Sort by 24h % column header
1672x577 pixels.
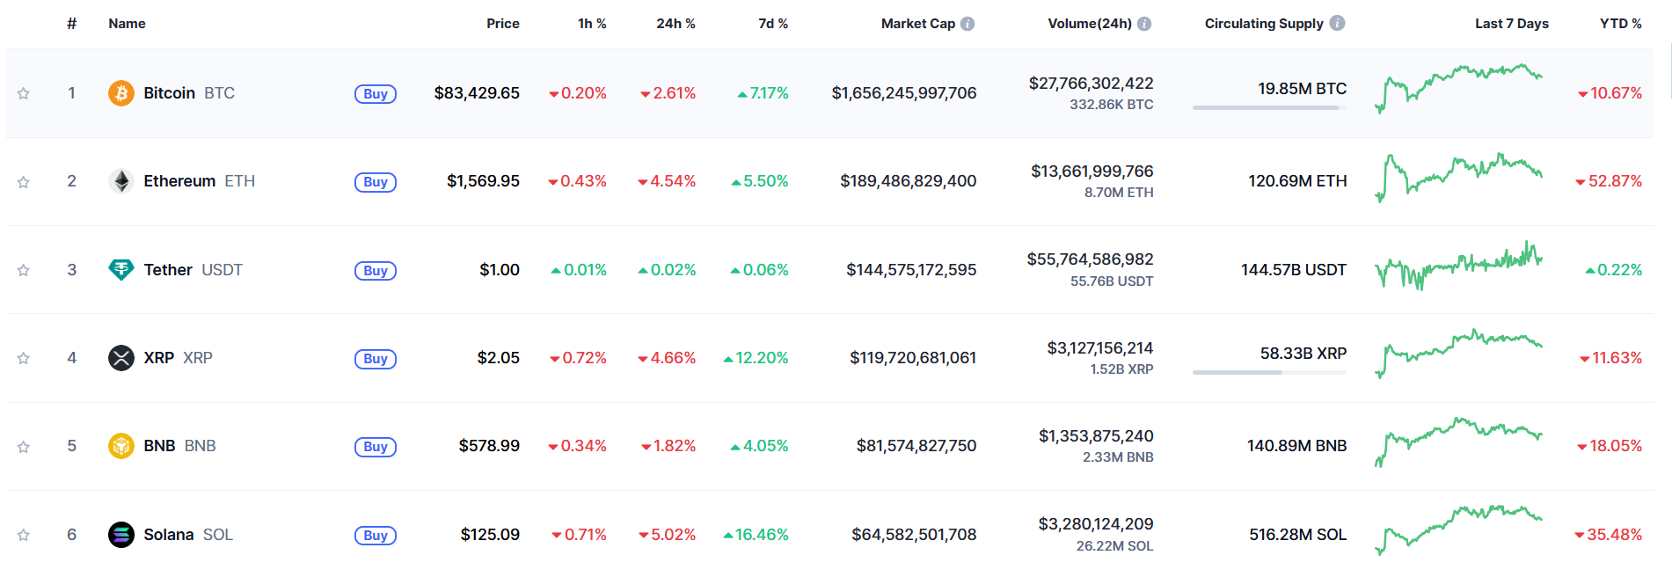pos(675,24)
